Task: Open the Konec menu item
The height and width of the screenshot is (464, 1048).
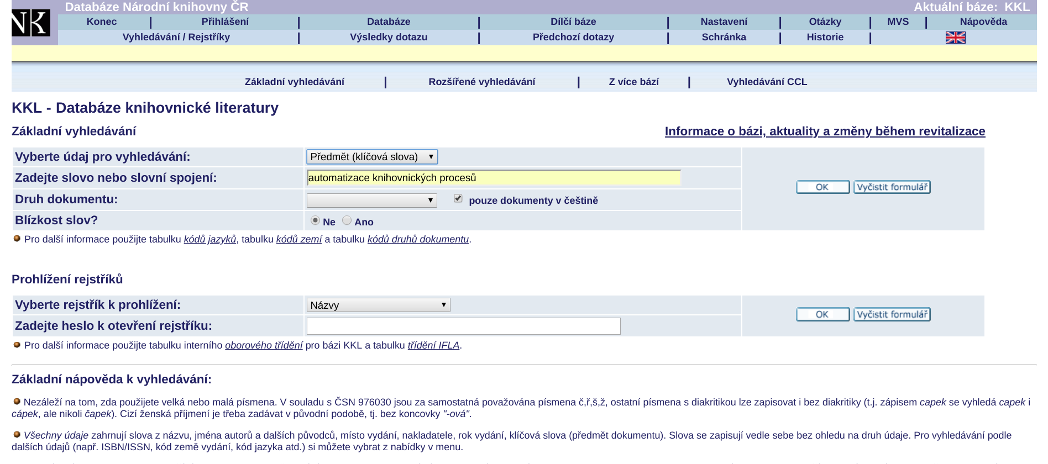Action: [x=102, y=22]
